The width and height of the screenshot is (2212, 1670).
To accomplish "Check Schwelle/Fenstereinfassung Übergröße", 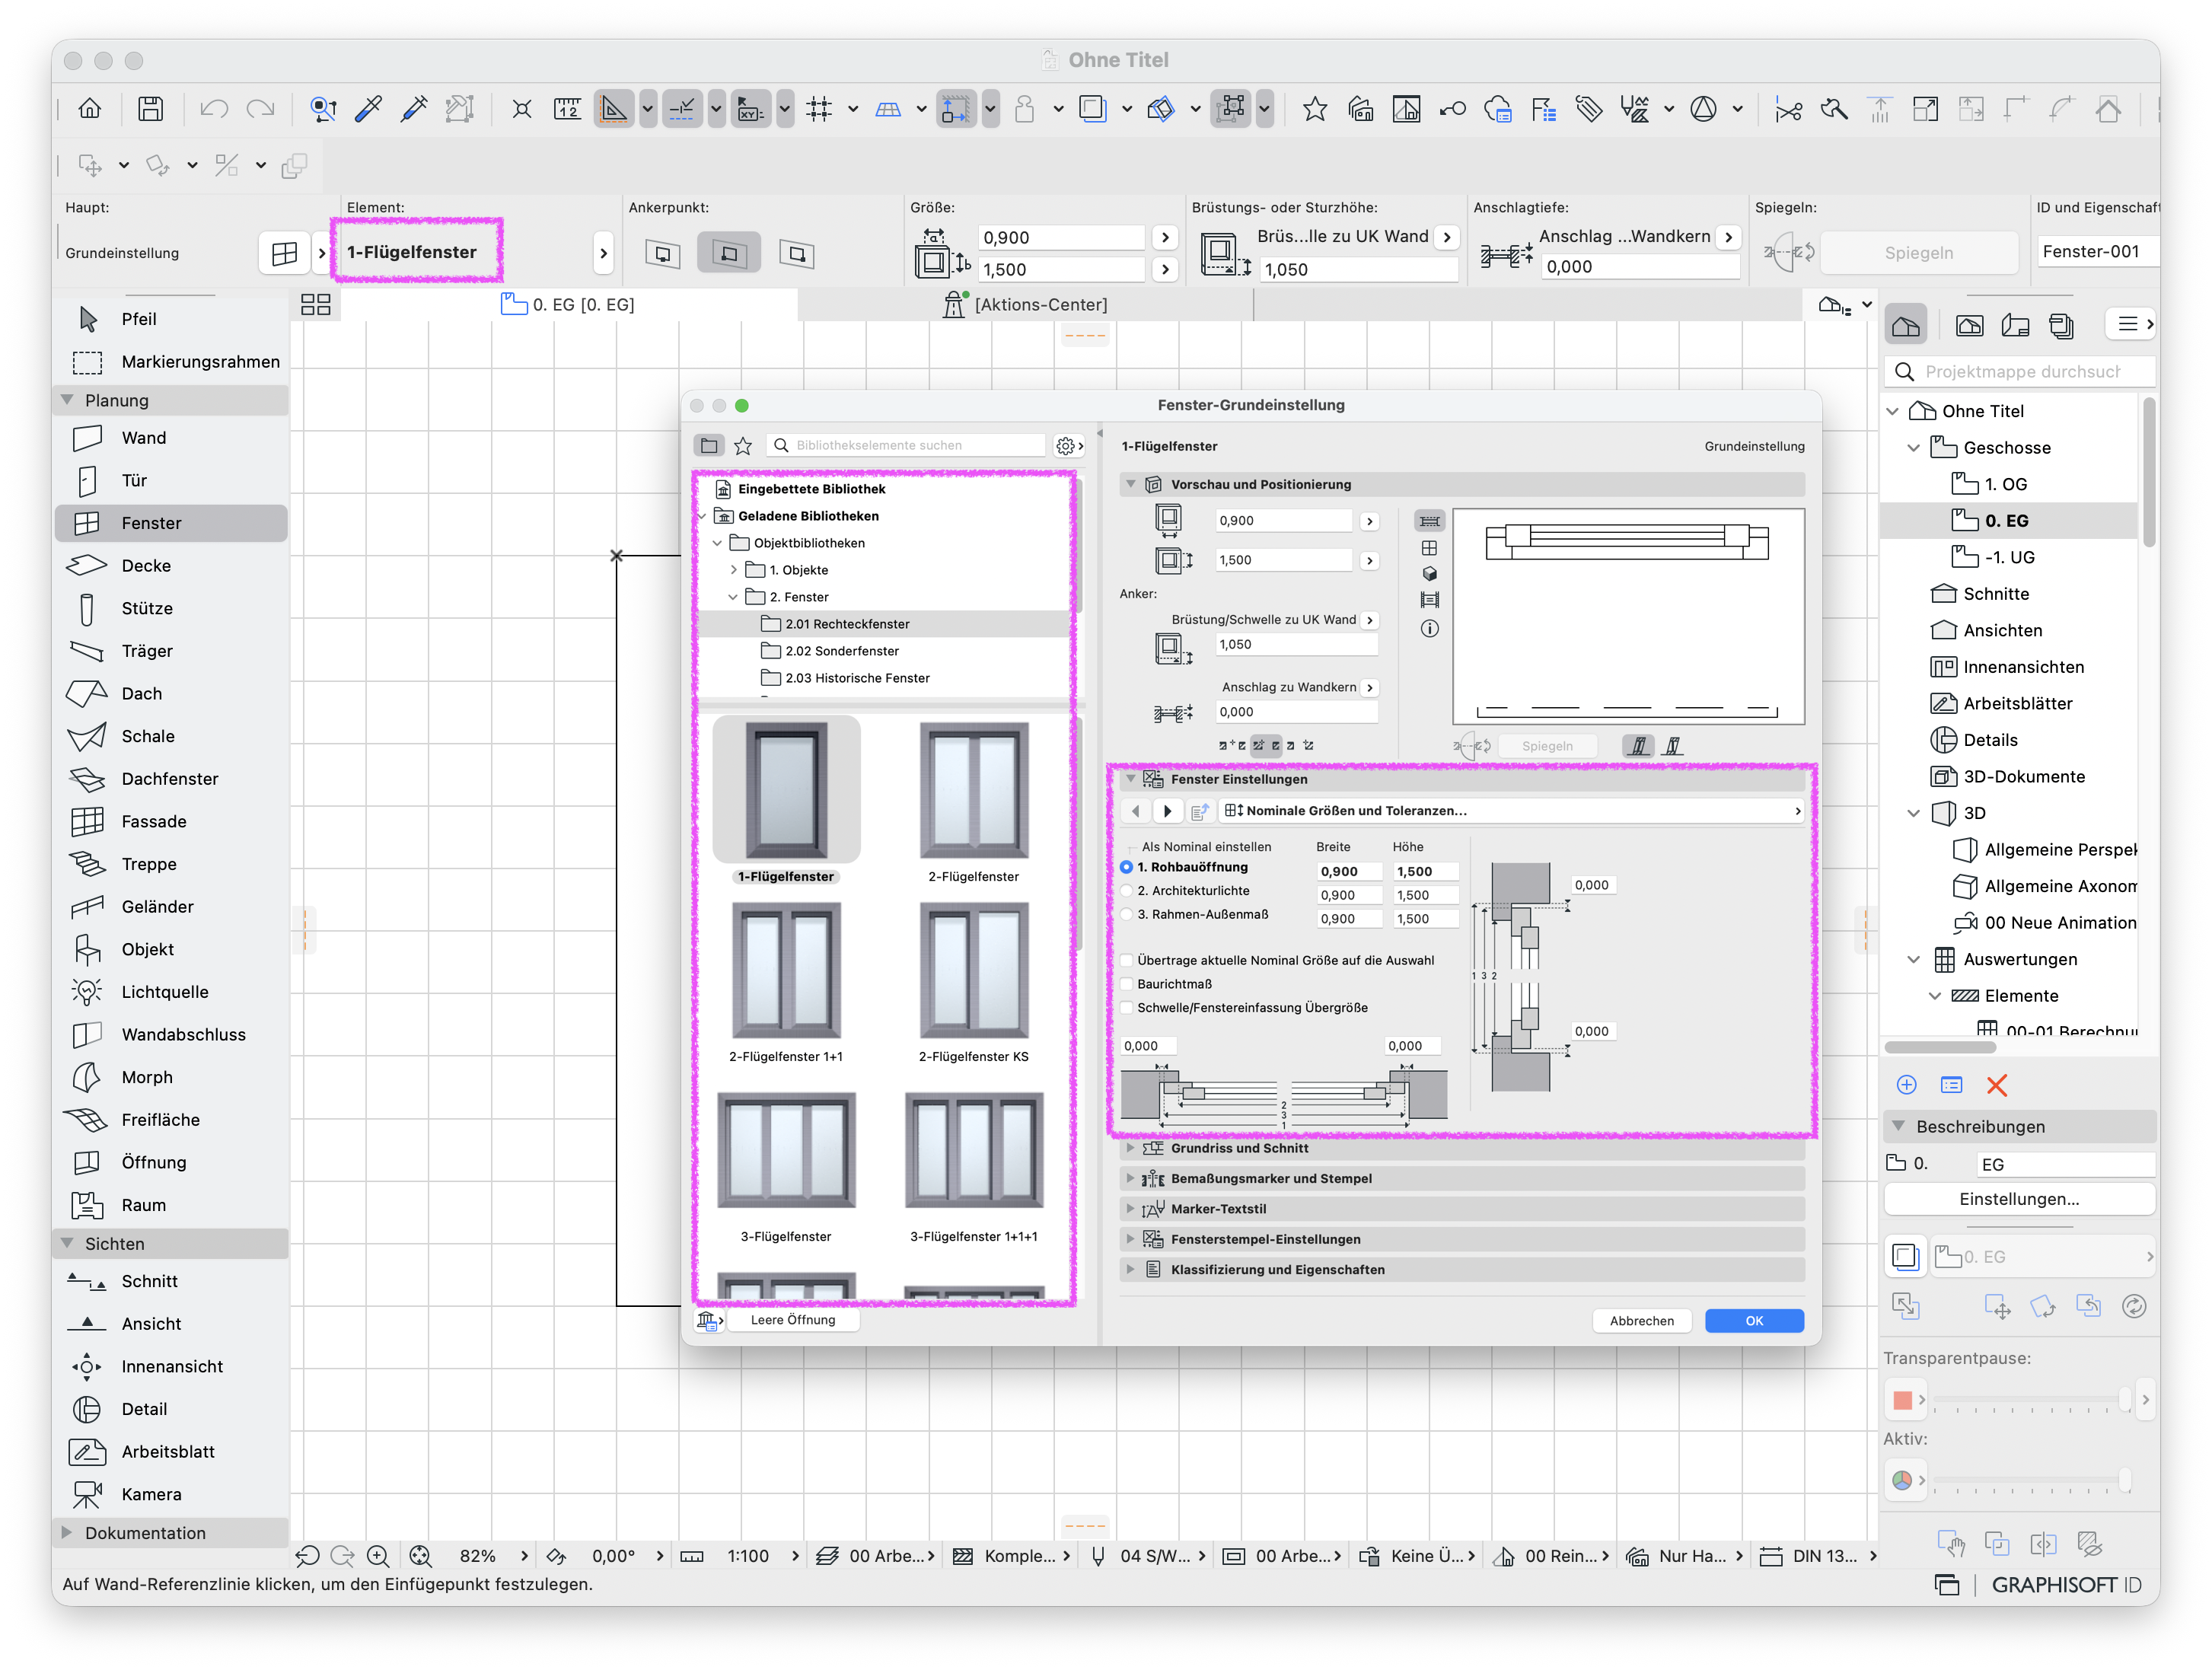I will tap(1127, 1009).
